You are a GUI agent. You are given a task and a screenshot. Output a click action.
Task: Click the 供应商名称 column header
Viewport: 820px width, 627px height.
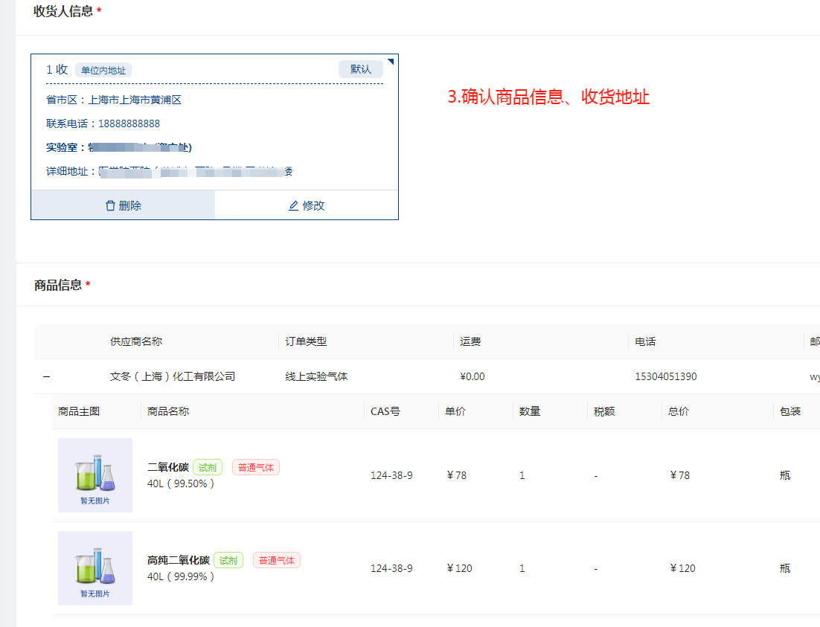tap(136, 342)
